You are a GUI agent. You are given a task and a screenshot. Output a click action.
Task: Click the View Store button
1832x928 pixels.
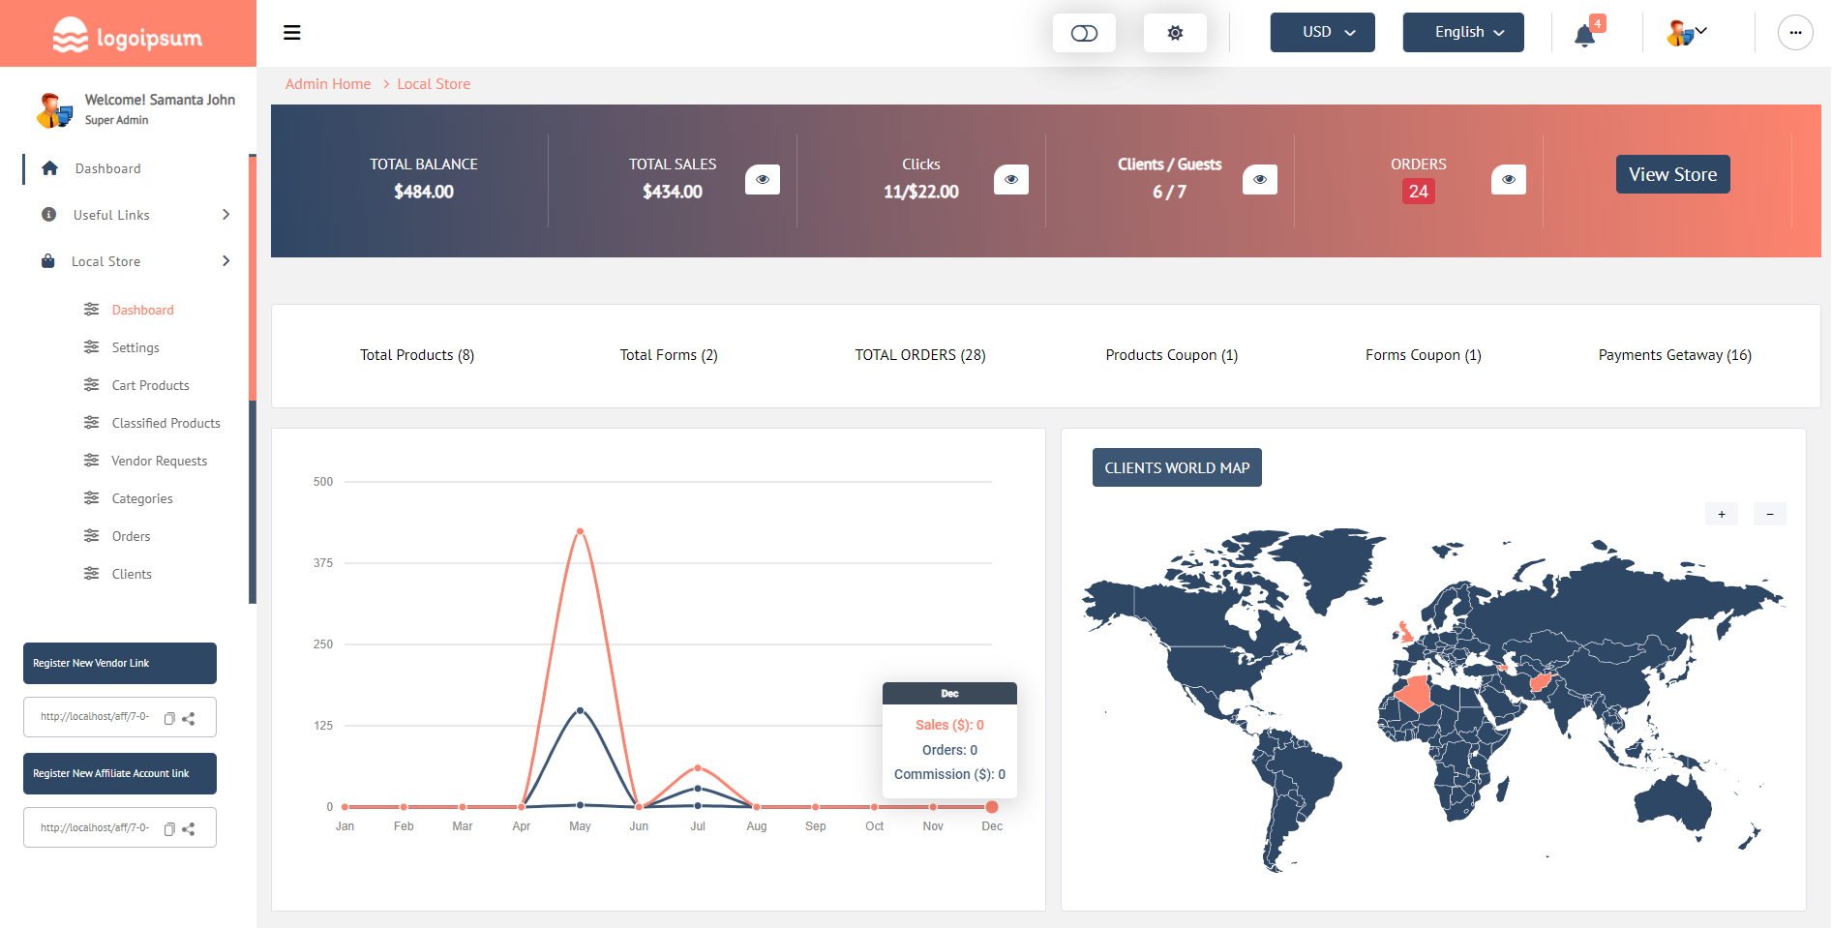tap(1672, 174)
